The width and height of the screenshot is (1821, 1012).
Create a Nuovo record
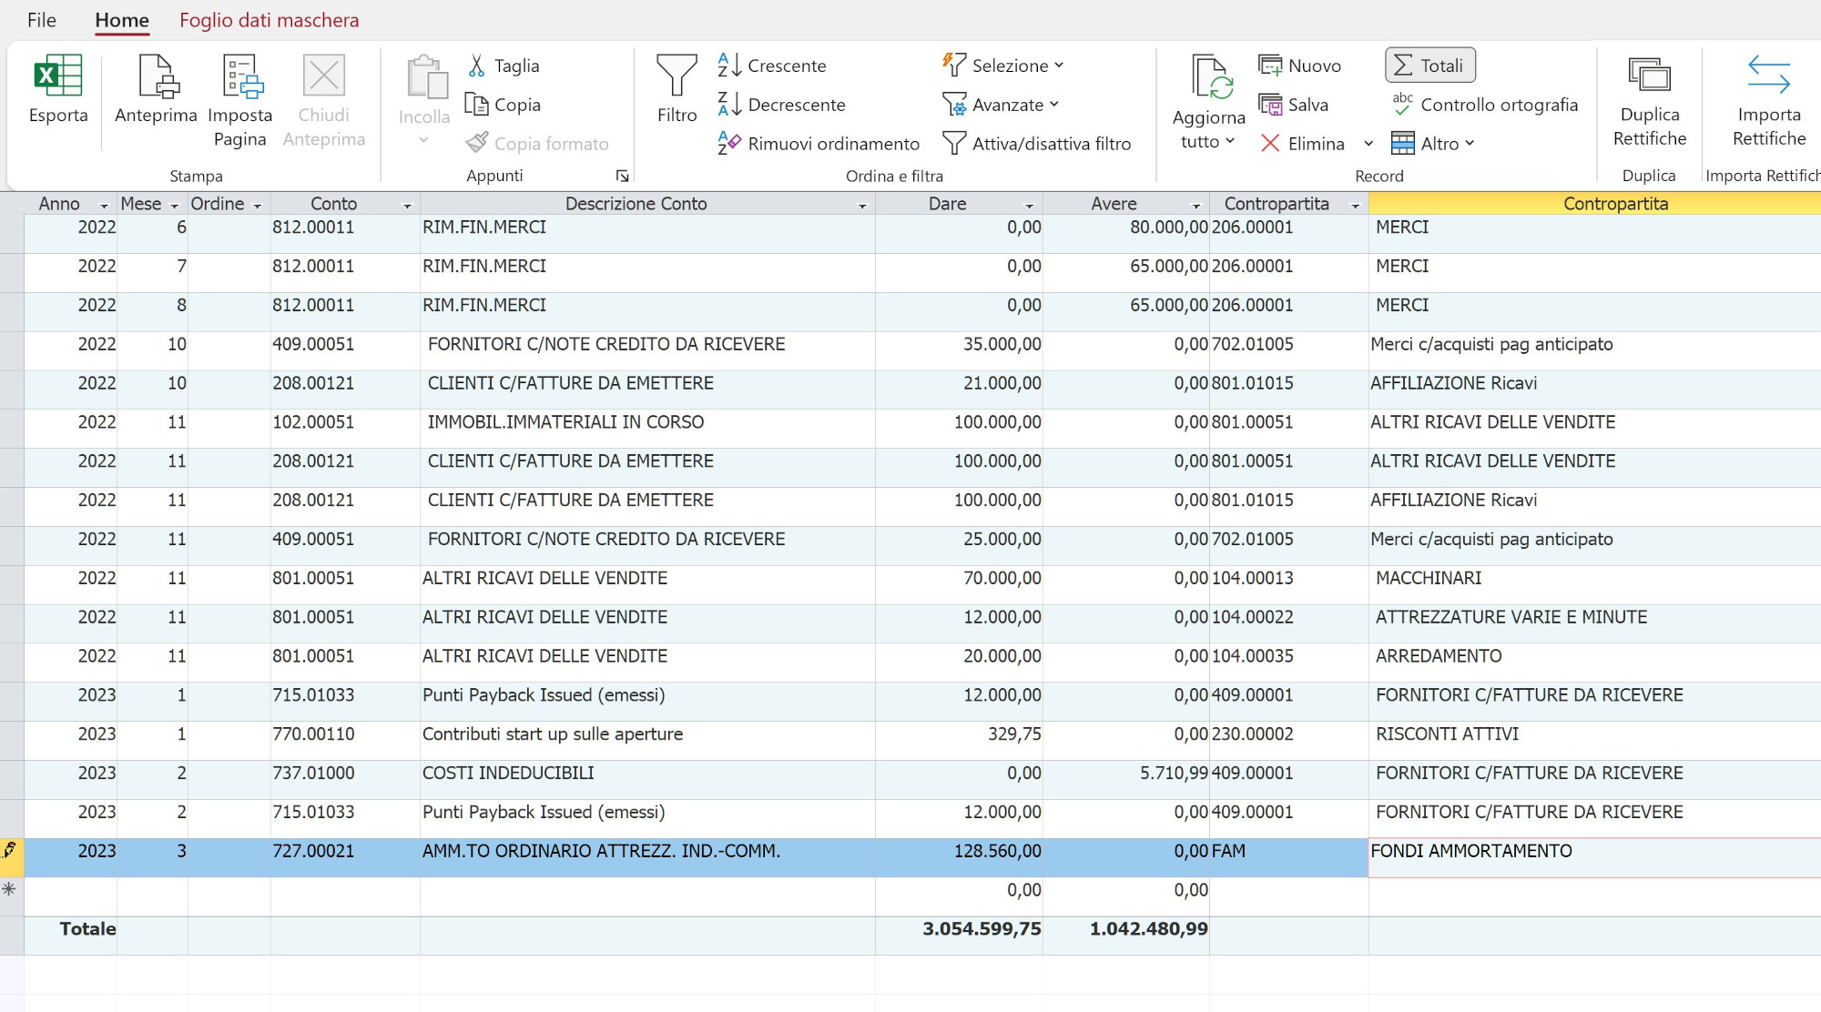coord(1299,66)
